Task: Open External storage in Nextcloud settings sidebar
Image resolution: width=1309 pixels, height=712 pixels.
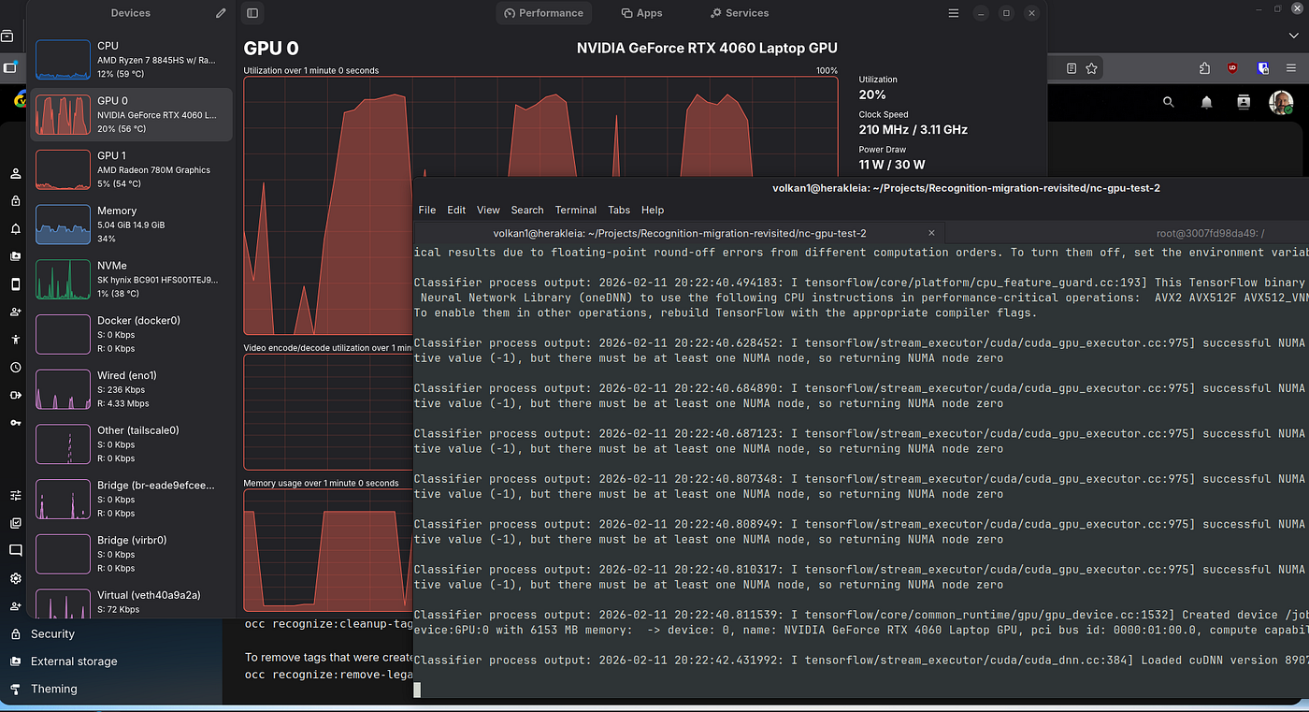Action: (x=74, y=661)
